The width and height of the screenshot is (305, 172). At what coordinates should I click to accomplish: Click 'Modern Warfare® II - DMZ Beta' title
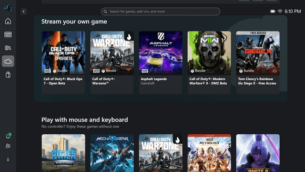coord(208,81)
